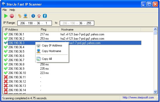
Task: Click the yellow arrows IP range toolbar icon
Action: tap(20, 16)
